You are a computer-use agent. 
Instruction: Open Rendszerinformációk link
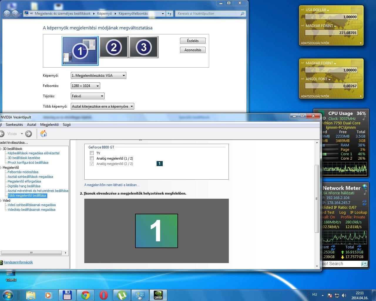(x=18, y=262)
